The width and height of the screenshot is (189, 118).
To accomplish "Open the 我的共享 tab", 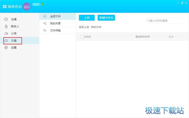I will click(55, 23).
